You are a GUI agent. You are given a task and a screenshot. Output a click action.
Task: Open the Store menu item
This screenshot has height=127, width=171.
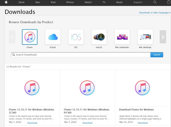[x=22, y=2]
